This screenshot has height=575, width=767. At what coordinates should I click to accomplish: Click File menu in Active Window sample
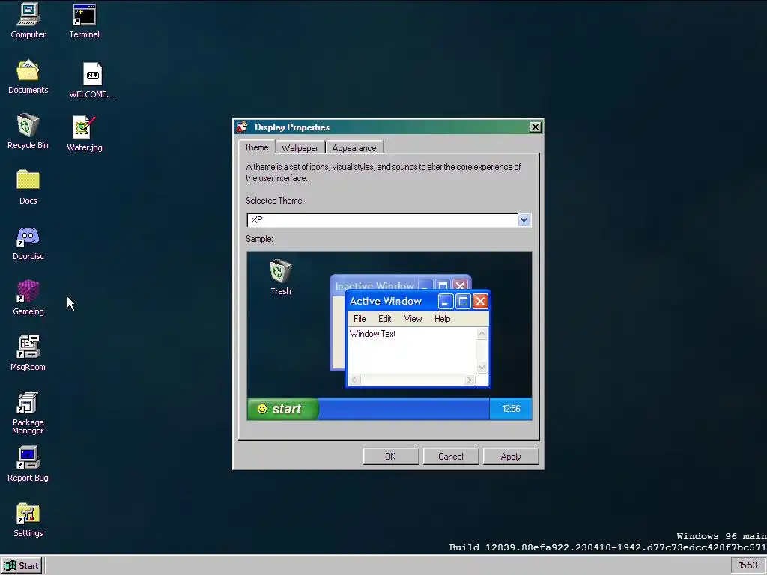[x=360, y=319]
